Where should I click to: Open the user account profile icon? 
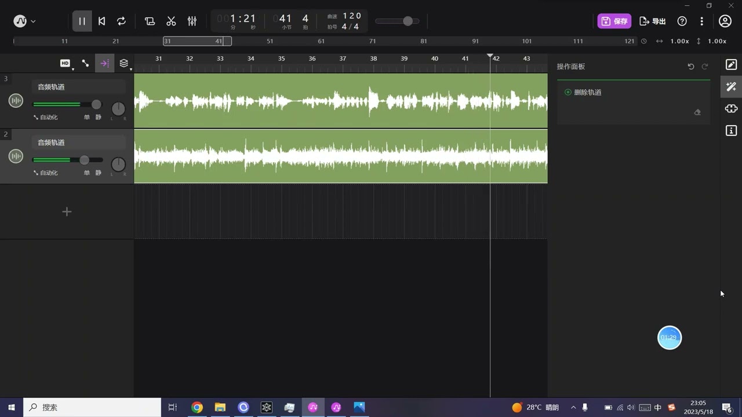point(725,21)
